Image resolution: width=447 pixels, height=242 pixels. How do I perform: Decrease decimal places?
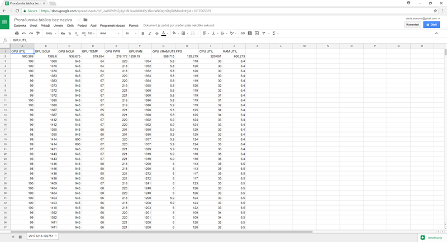[77, 34]
